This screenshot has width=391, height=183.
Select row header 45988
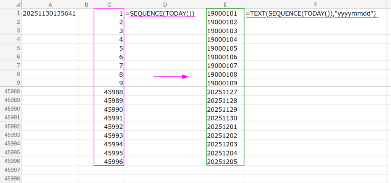[x=11, y=92]
